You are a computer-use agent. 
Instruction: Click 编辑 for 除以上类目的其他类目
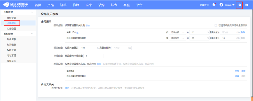coord(237,76)
